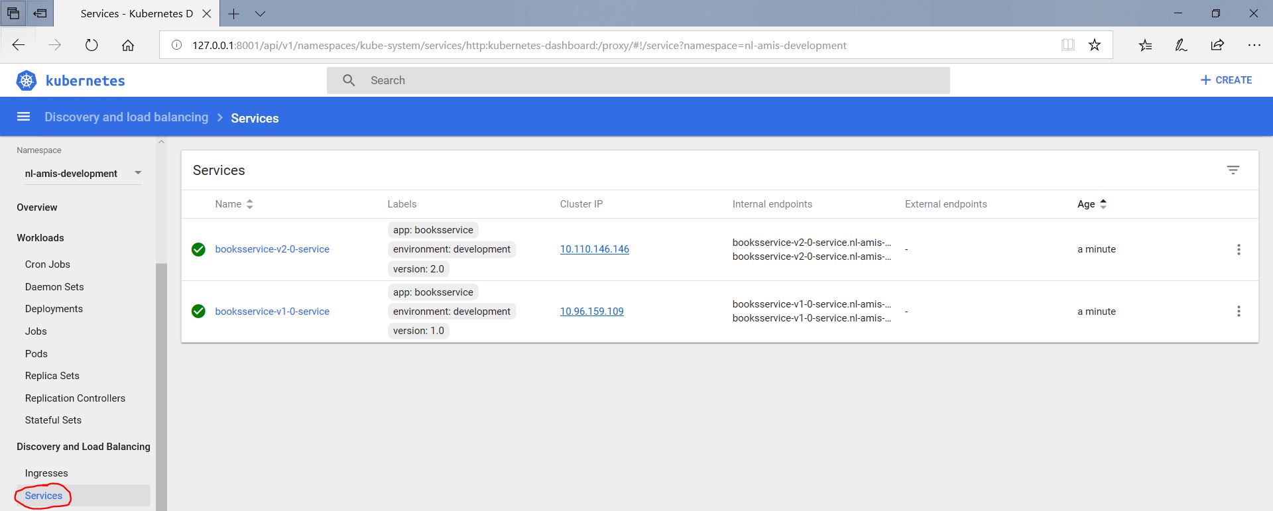This screenshot has height=511, width=1273.
Task: Open booksservice-v2-0-service link
Action: pos(272,249)
